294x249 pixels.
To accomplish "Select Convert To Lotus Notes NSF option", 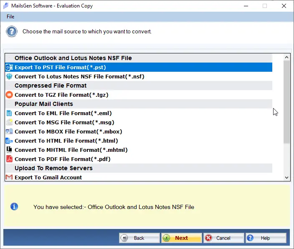I will point(139,76).
